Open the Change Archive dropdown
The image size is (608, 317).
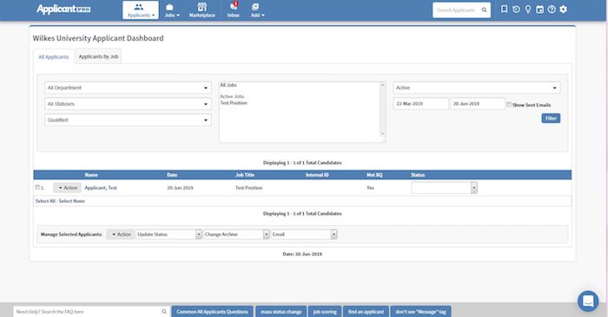pos(236,234)
